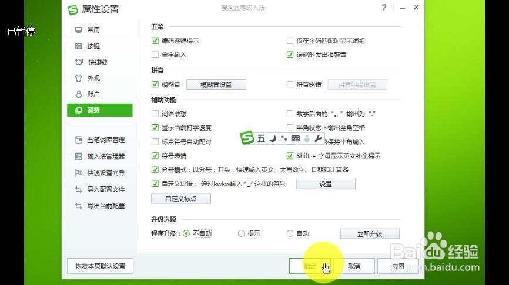Screen dimensions: 509x285
Task: Enable 数字后面的句号输出为点 checkbox
Action: pyautogui.click(x=290, y=114)
